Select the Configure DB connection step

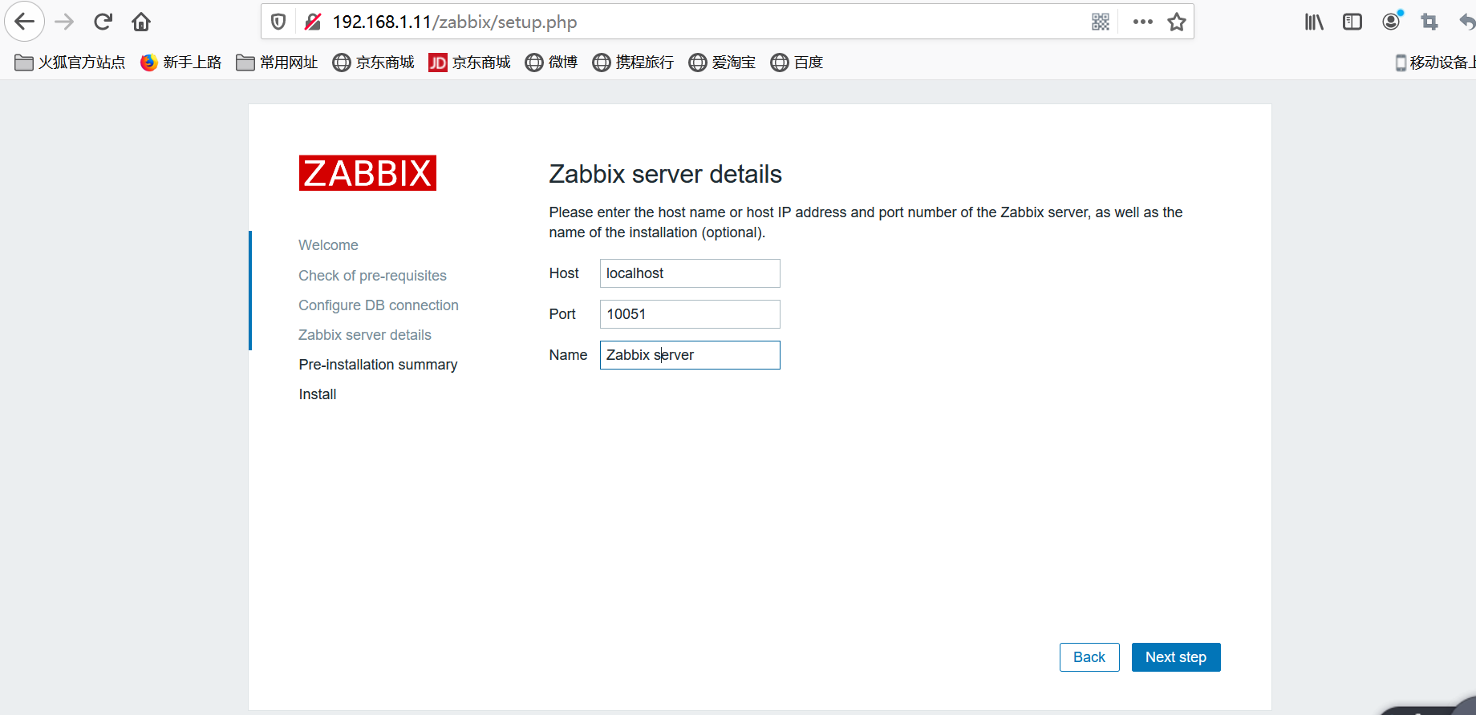[x=379, y=305]
